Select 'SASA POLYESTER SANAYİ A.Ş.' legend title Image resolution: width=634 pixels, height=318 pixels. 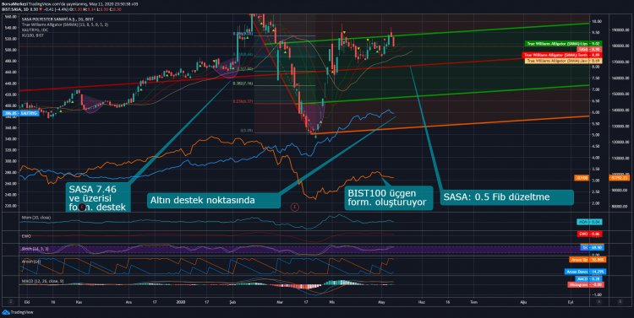pyautogui.click(x=57, y=19)
